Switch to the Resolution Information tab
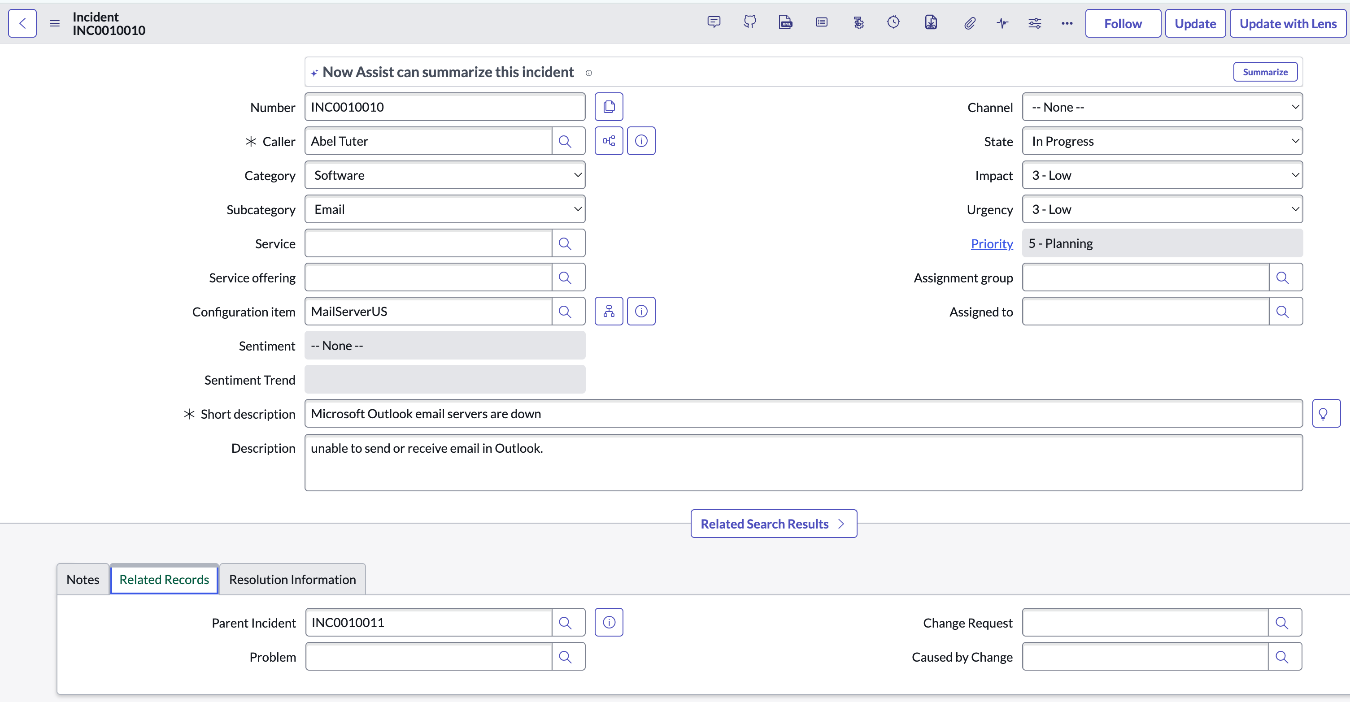The width and height of the screenshot is (1350, 702). [292, 579]
